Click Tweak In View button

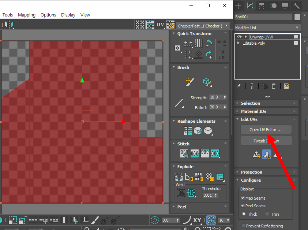pos(266,141)
